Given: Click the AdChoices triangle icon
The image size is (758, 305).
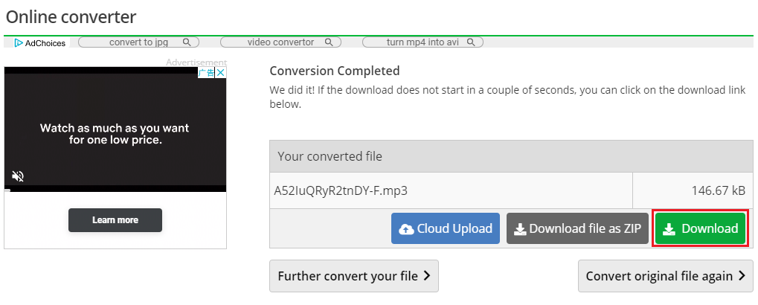Looking at the screenshot, I should click(19, 43).
